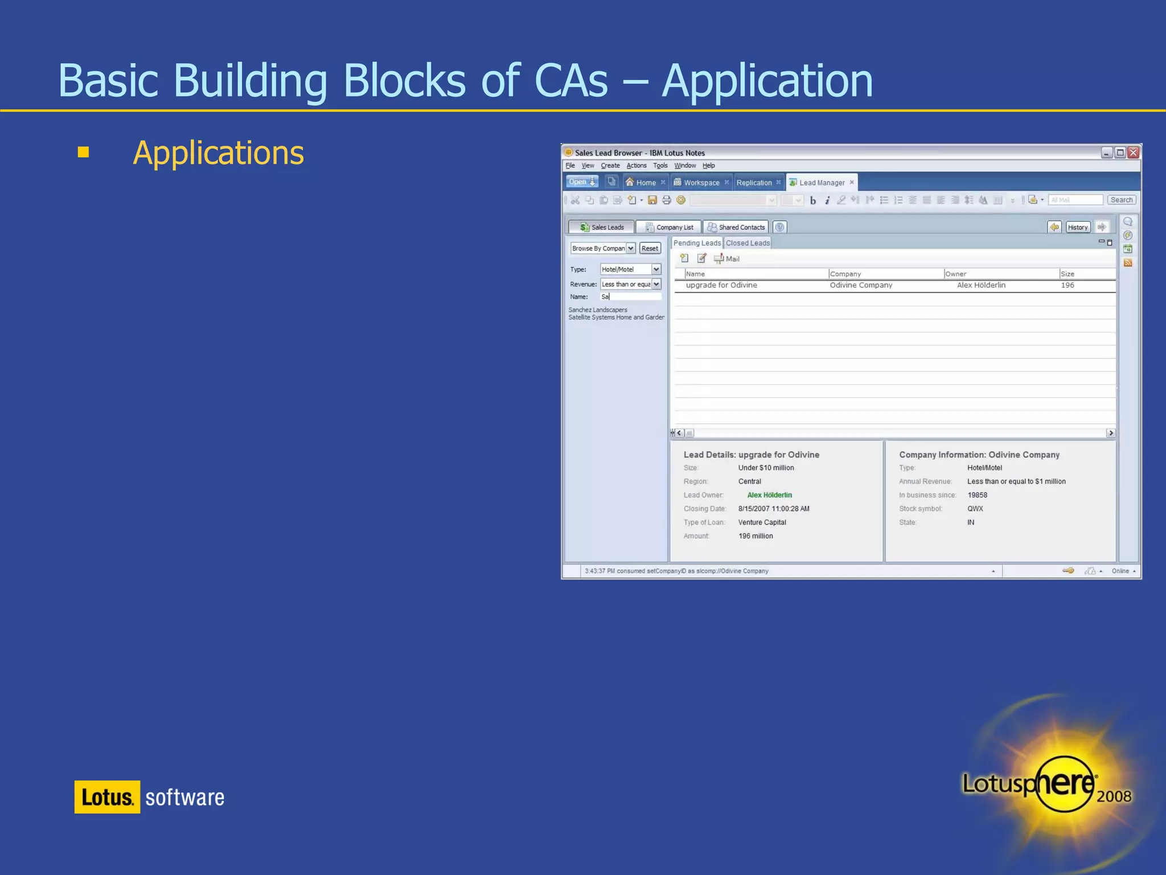Switch to the Workspace tab
1166x875 pixels.
coord(701,182)
